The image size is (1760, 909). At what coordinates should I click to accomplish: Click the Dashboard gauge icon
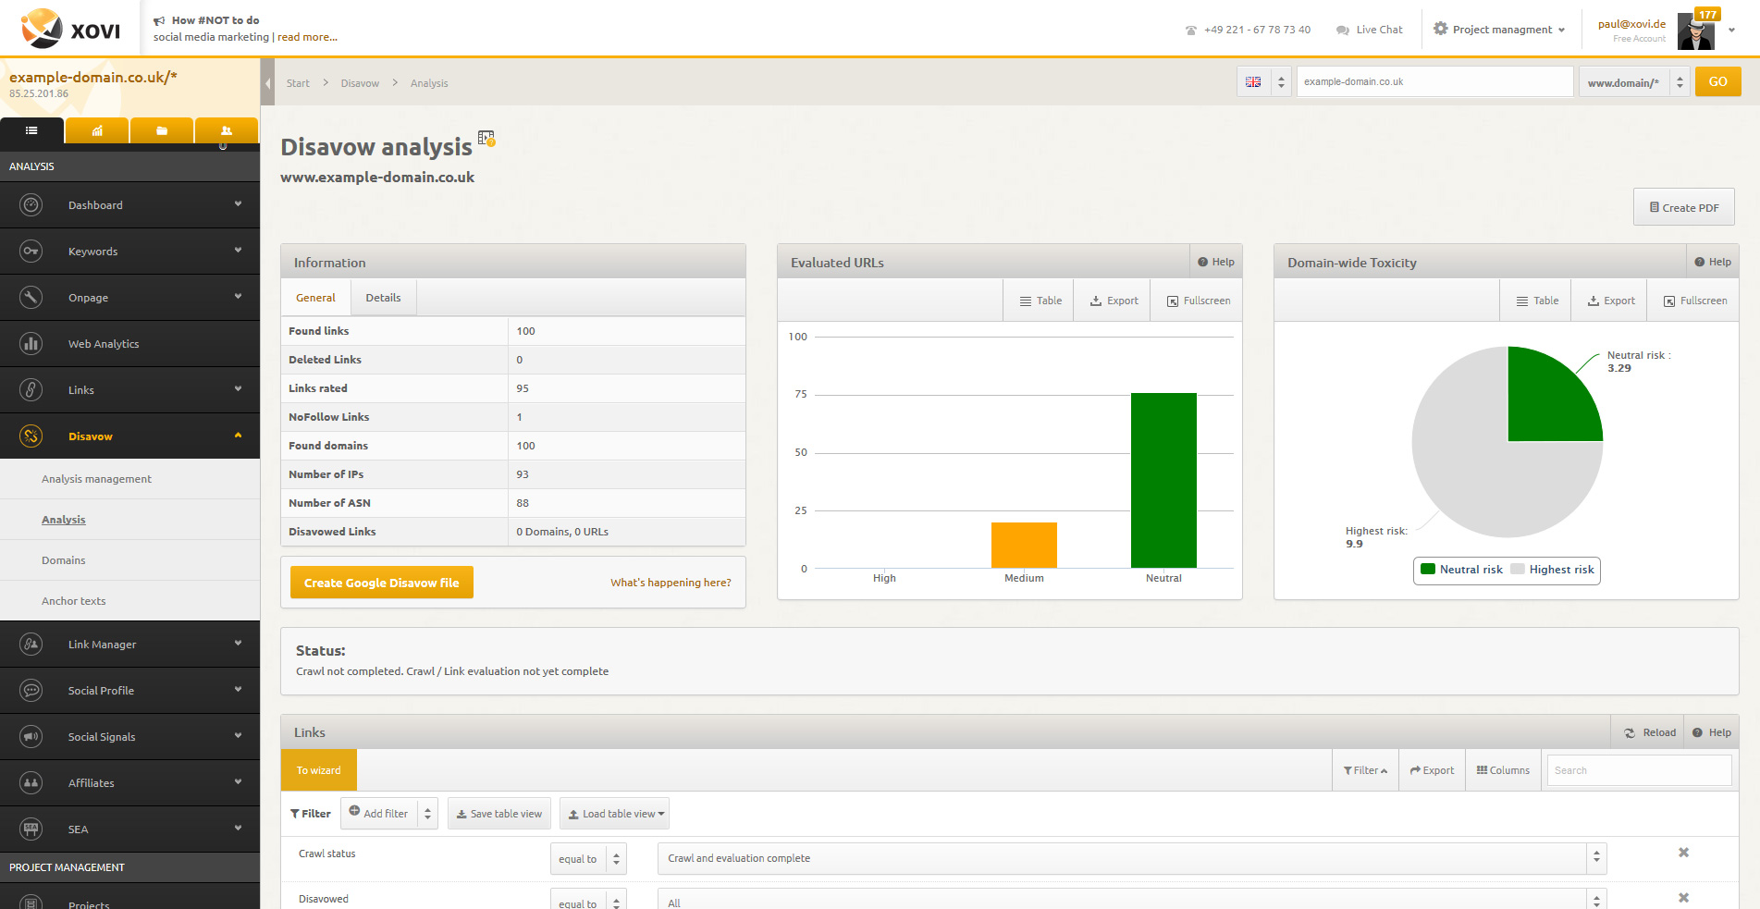[x=31, y=205]
